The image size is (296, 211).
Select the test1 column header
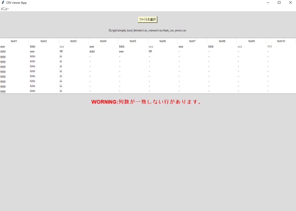coord(14,41)
